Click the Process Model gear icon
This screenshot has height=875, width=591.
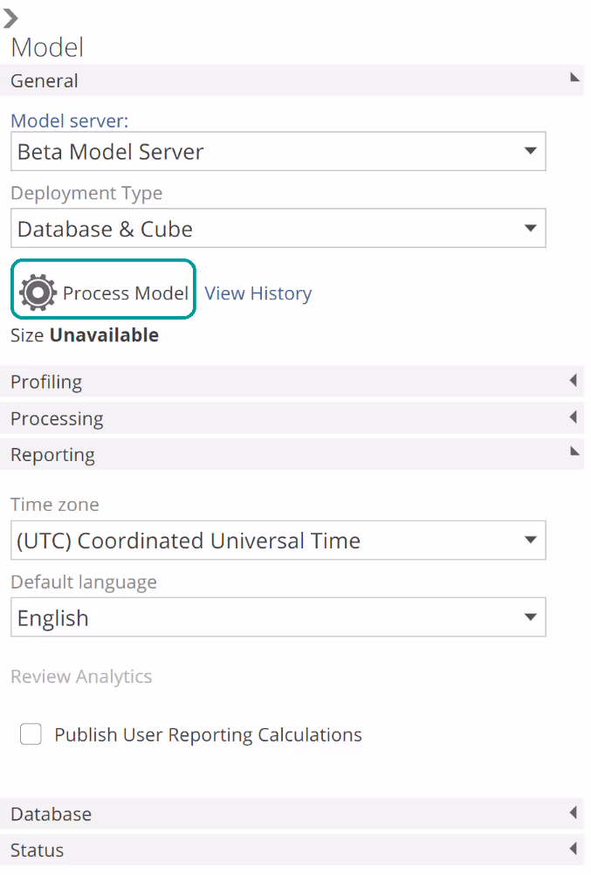[38, 293]
